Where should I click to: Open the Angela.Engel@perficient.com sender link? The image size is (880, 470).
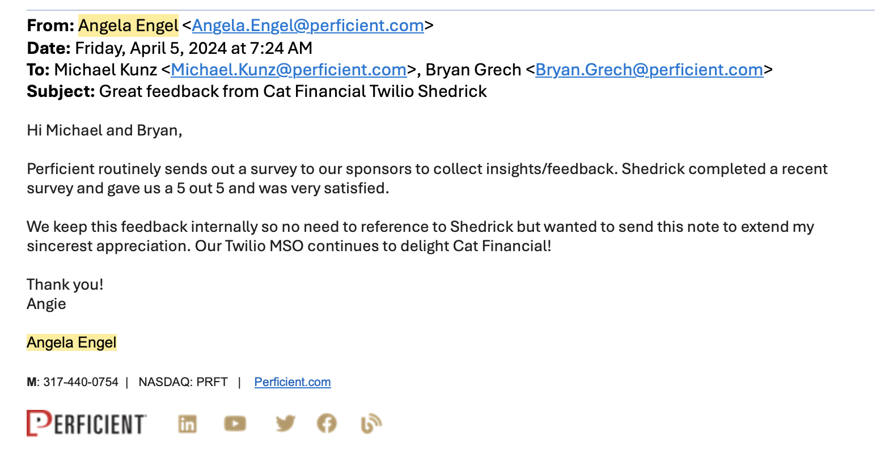(x=308, y=26)
